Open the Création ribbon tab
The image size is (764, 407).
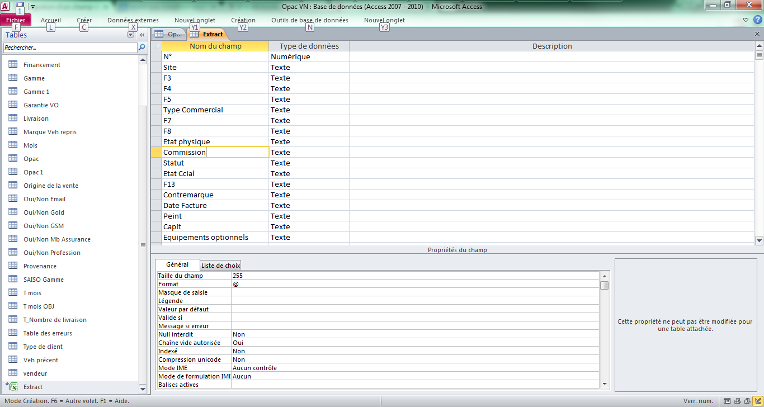tap(243, 20)
